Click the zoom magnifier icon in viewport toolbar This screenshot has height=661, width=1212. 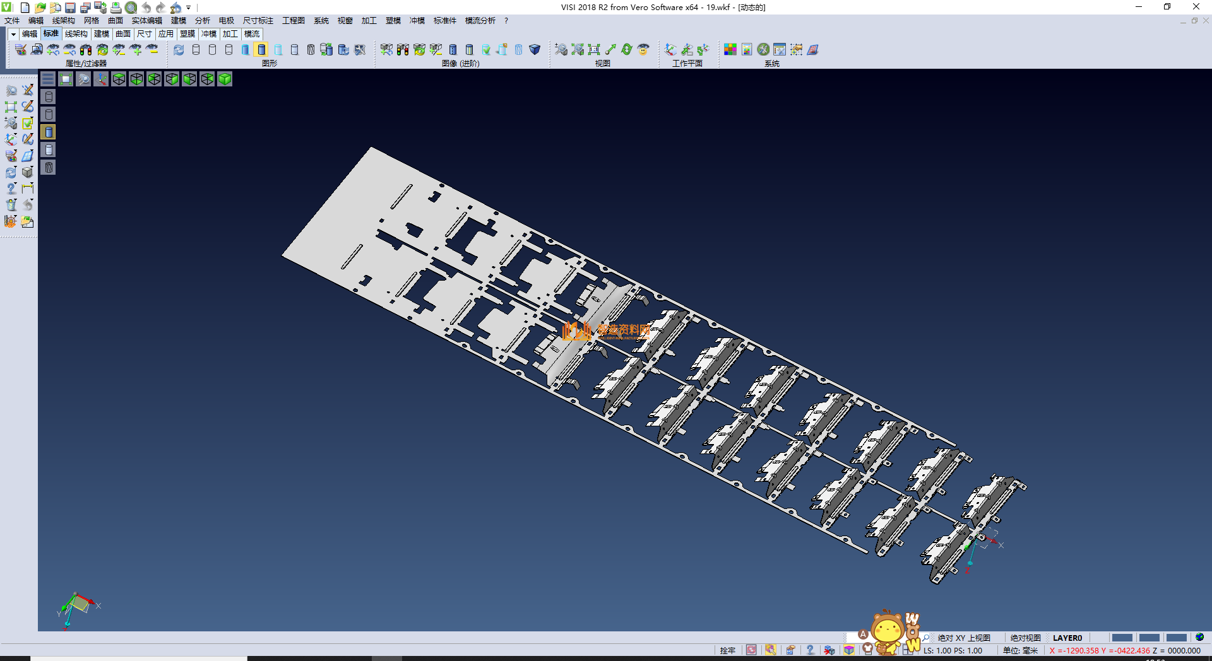[83, 79]
